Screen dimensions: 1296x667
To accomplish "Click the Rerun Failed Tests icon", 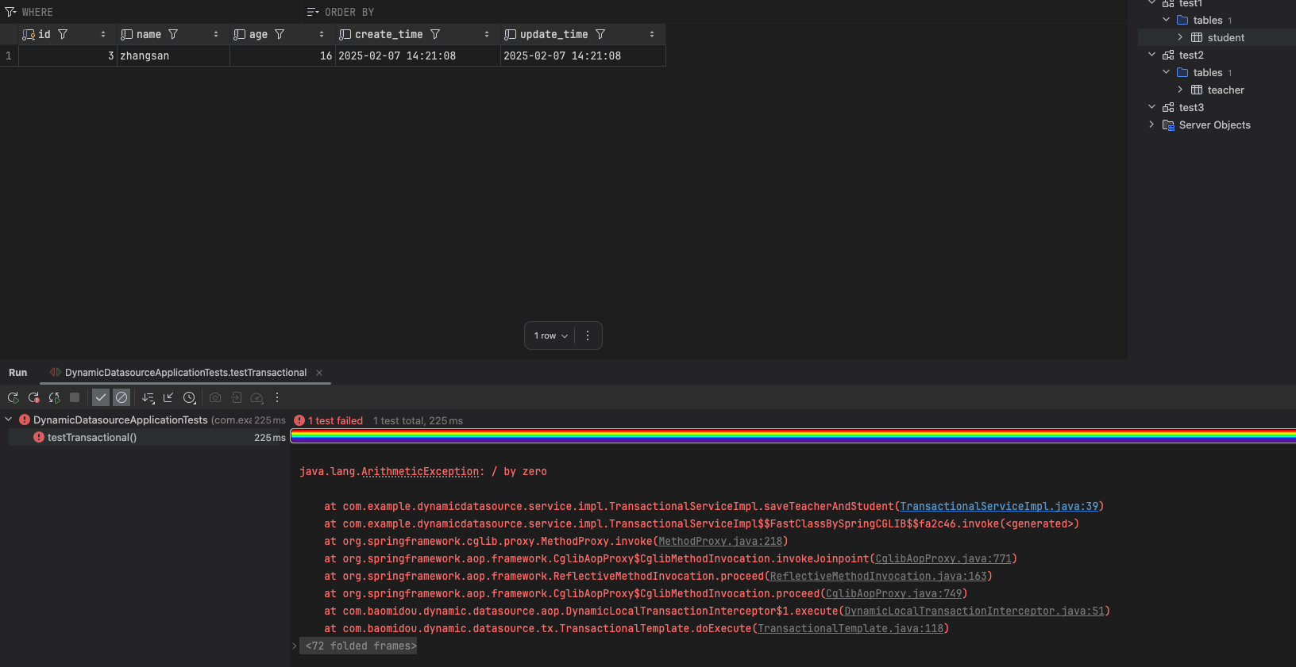I will coord(34,398).
